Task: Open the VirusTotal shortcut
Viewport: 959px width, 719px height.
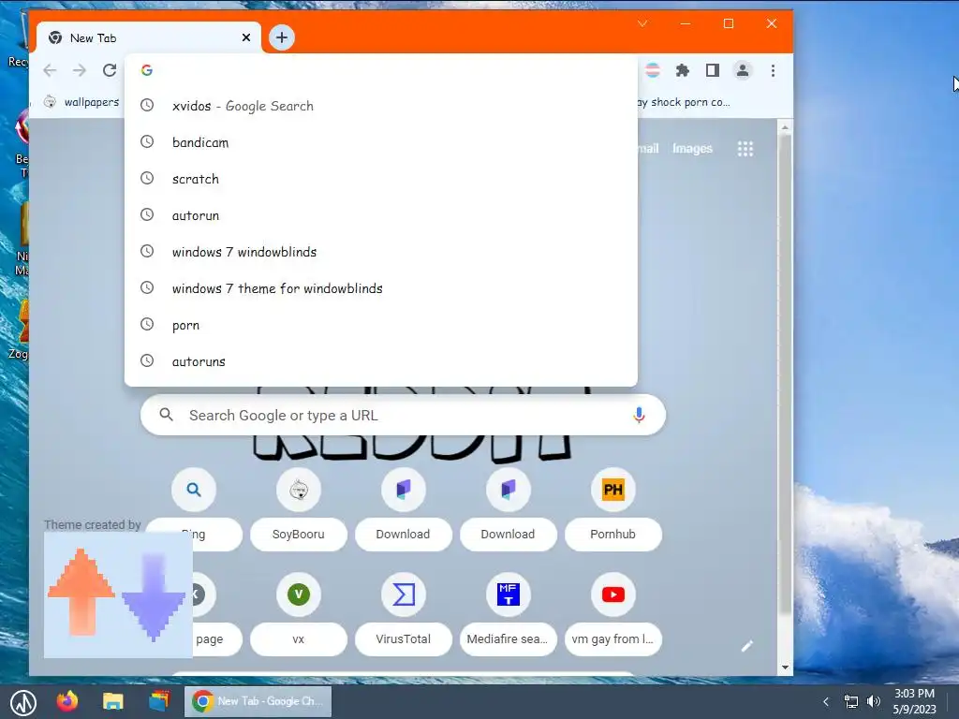Action: click(403, 612)
